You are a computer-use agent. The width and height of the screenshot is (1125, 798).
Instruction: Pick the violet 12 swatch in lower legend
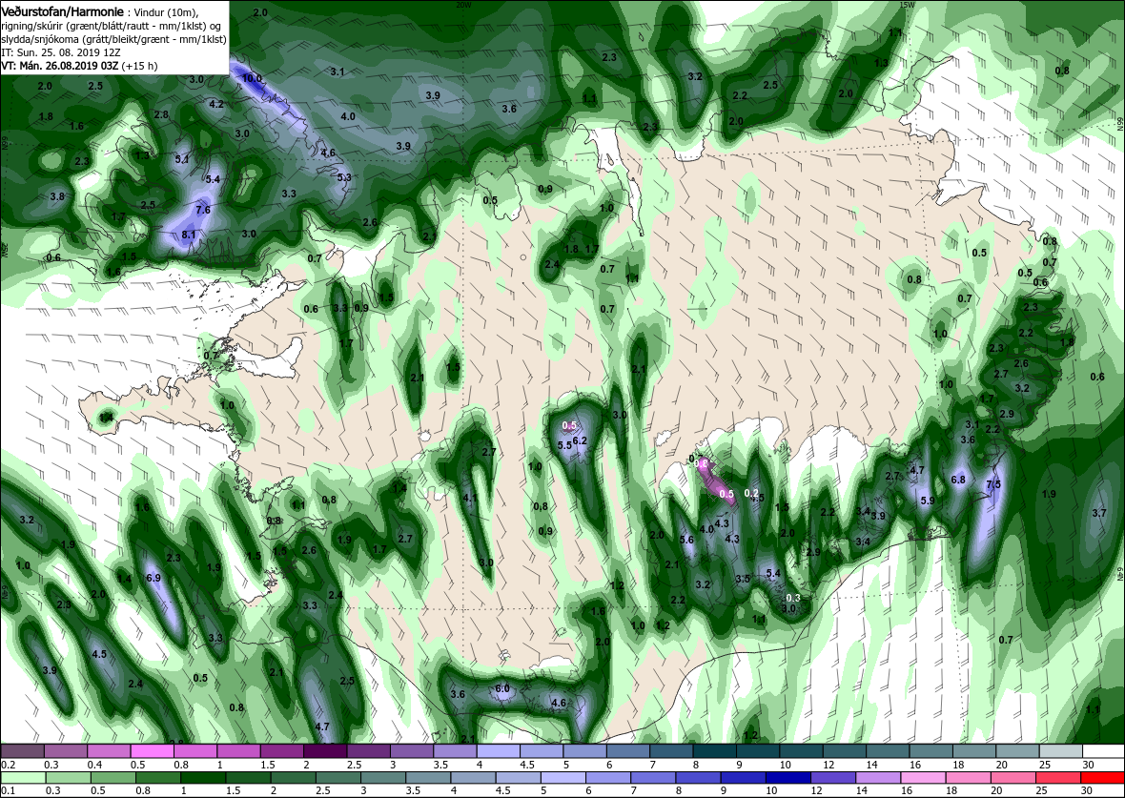coord(832,779)
